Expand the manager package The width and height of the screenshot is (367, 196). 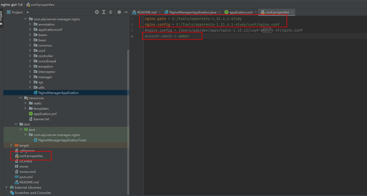pyautogui.click(x=30, y=77)
